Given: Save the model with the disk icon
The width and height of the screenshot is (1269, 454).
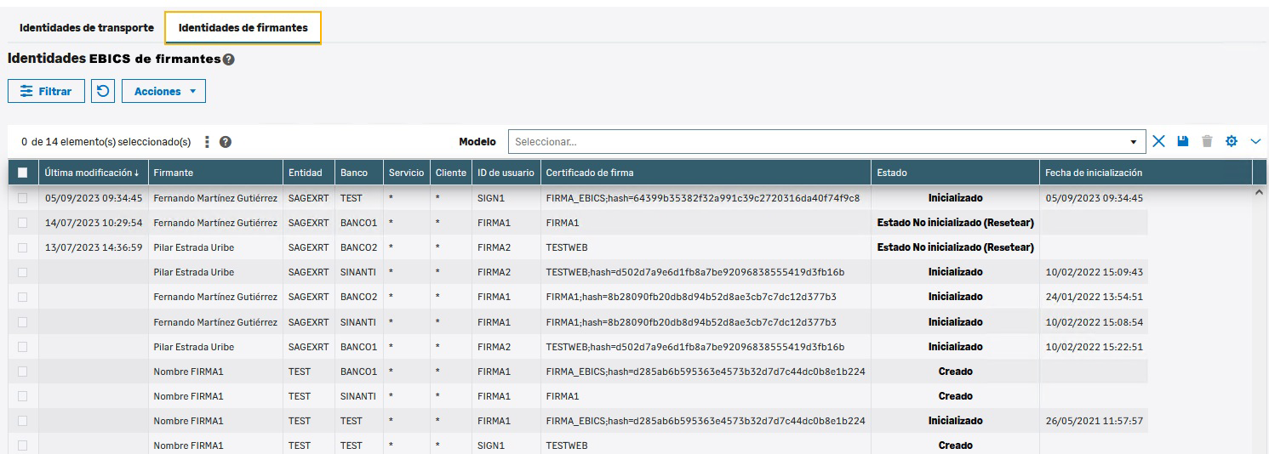Looking at the screenshot, I should [1183, 141].
